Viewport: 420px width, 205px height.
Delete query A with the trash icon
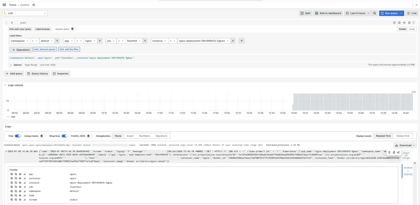click(409, 23)
